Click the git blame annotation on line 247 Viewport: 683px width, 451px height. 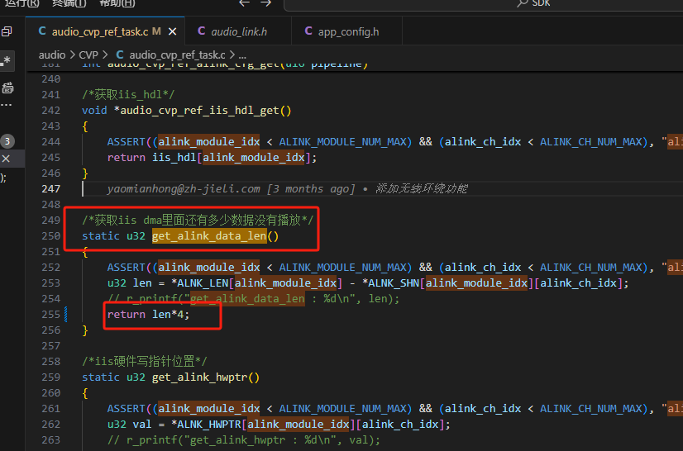[x=288, y=188]
